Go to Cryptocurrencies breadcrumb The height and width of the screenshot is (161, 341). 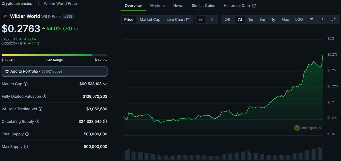[16, 3]
